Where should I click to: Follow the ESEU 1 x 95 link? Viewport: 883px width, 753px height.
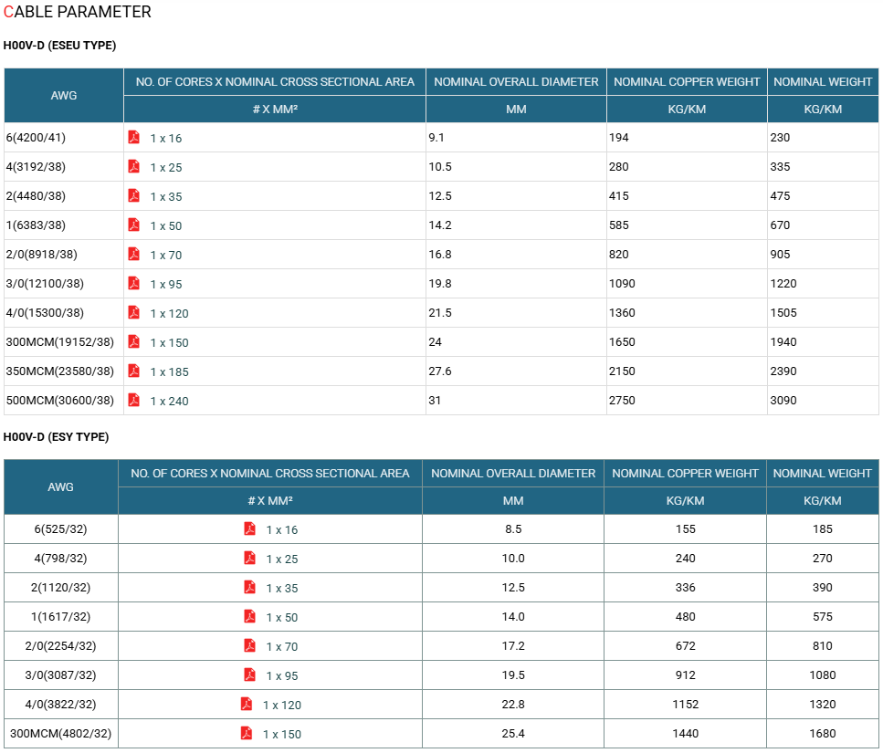pos(166,285)
